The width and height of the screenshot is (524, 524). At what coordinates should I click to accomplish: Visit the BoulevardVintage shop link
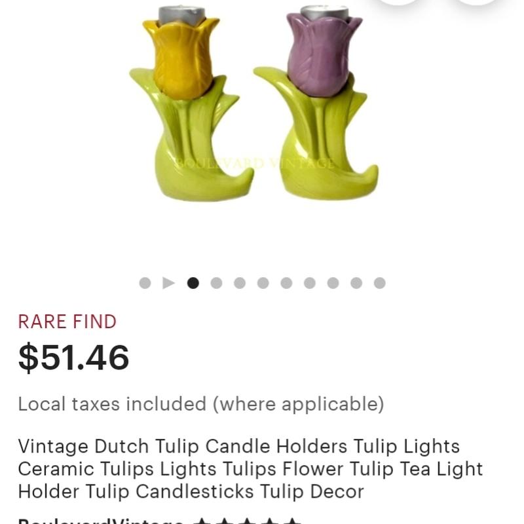(x=100, y=521)
